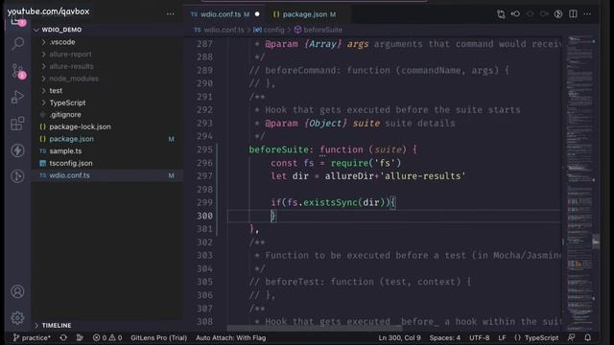Click existsSync in line 299
The image size is (614, 345).
tap(330, 202)
